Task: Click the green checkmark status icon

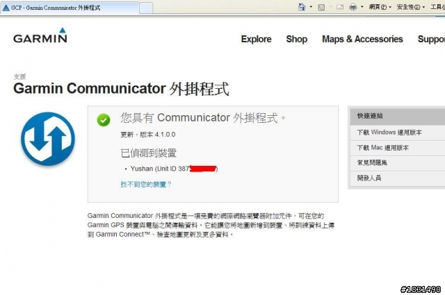Action: coord(104,120)
